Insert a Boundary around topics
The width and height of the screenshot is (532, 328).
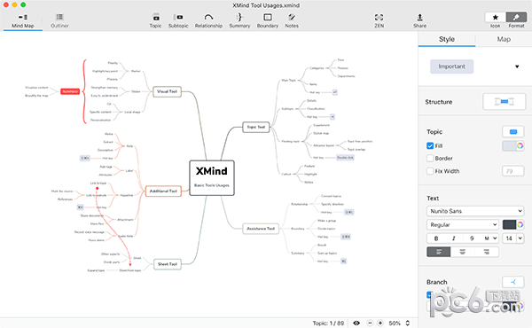(268, 20)
